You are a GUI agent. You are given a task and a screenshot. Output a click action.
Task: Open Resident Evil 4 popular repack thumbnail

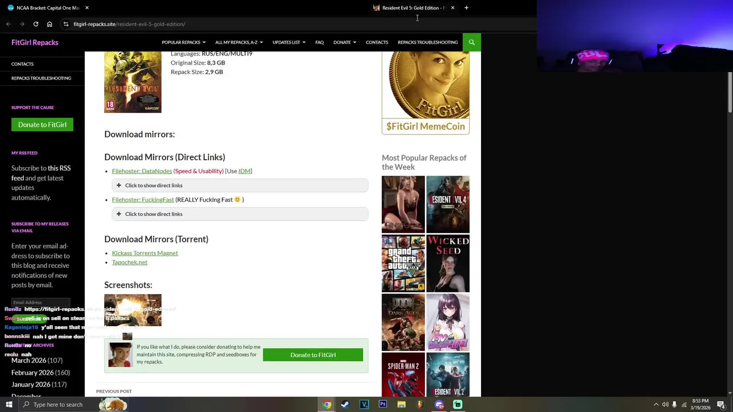coord(448,204)
